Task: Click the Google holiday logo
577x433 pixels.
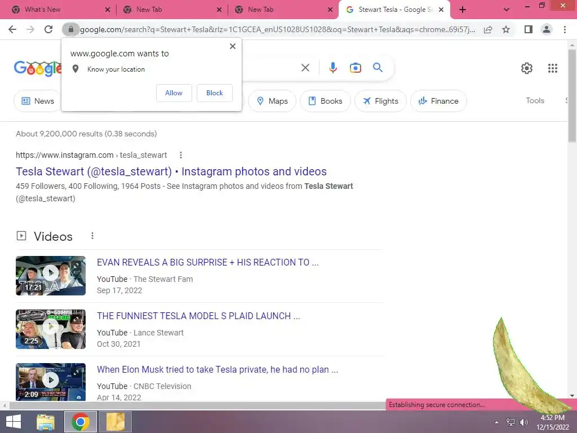Action: (x=38, y=68)
